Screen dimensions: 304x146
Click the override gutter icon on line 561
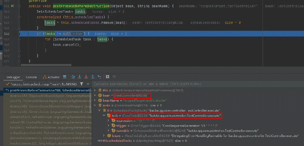click(12, 6)
